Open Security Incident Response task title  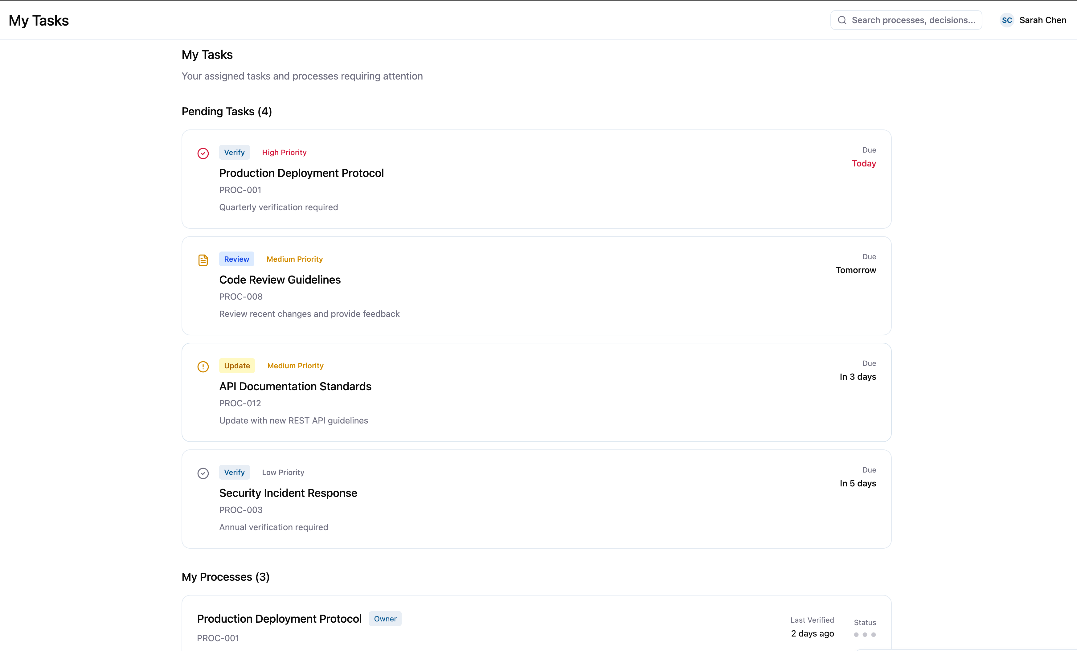pos(288,493)
